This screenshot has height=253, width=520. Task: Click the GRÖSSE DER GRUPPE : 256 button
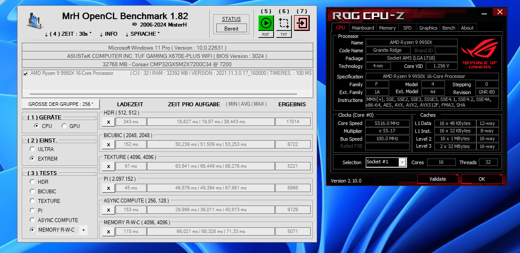click(60, 104)
